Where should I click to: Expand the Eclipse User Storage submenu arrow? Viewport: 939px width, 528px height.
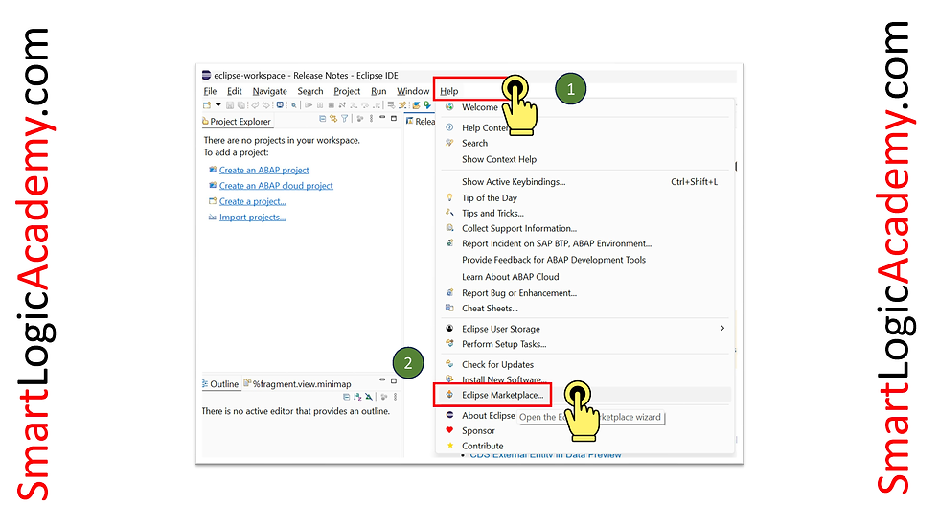(x=722, y=328)
